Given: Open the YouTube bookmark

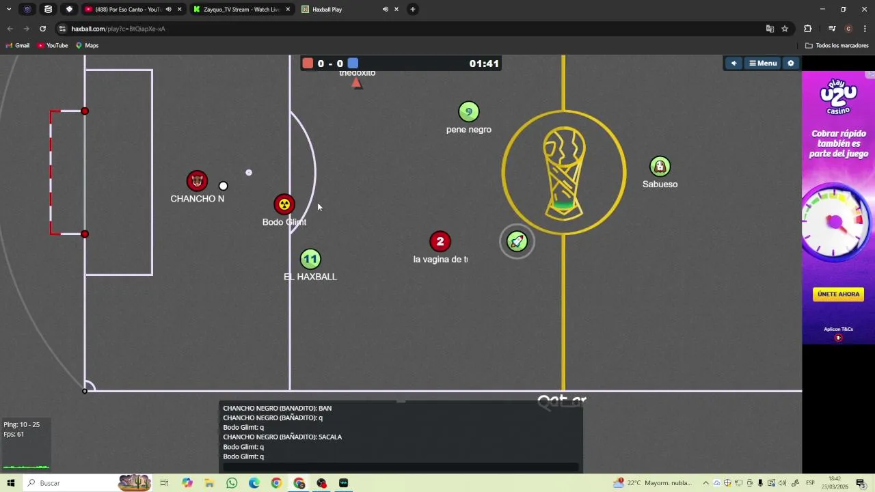Looking at the screenshot, I should point(53,46).
